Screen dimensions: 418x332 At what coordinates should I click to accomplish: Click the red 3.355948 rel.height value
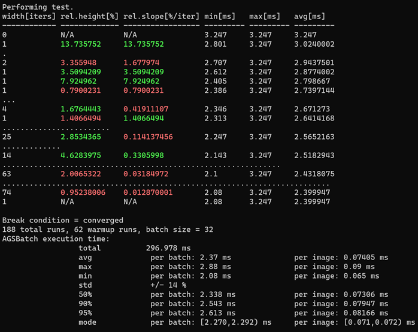pyautogui.click(x=81, y=62)
